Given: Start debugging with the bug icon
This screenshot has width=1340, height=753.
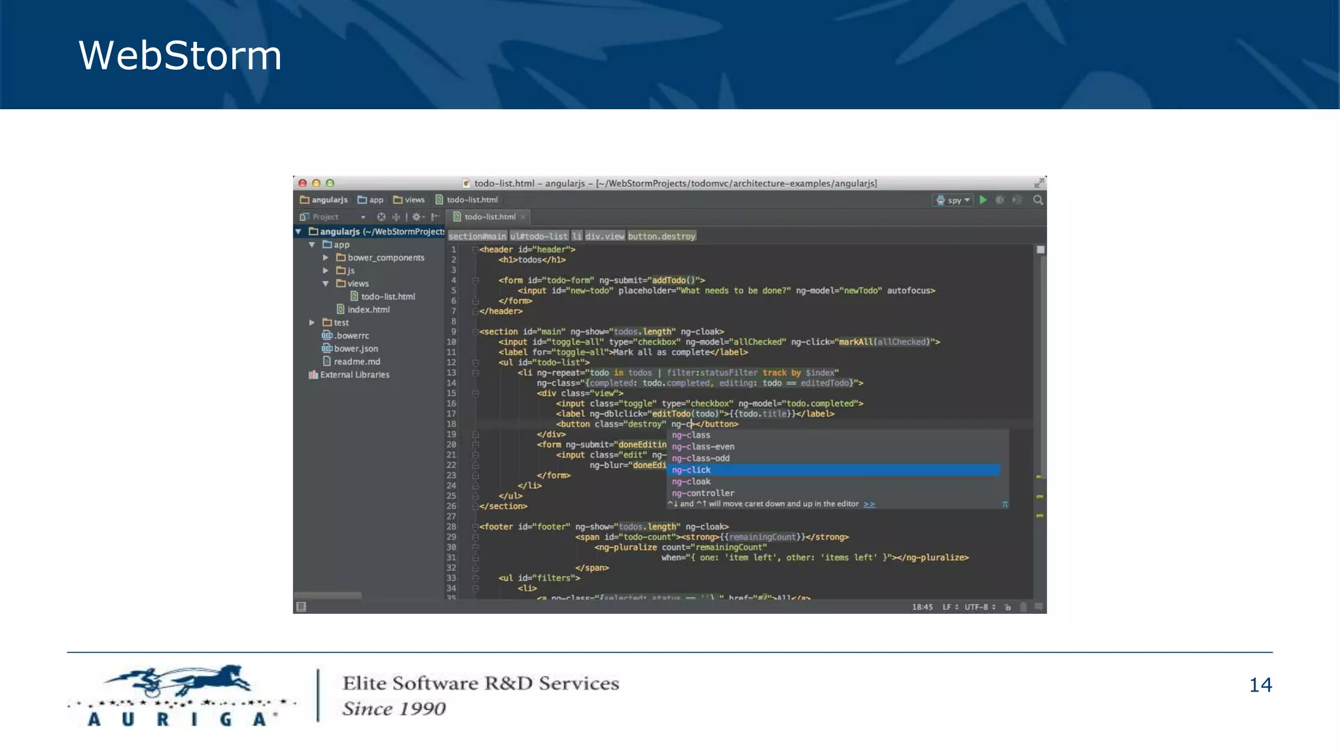Looking at the screenshot, I should (1000, 200).
